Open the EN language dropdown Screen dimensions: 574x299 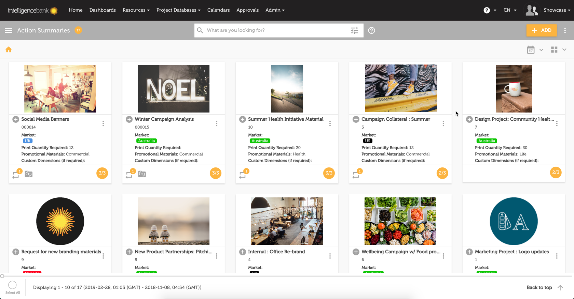pos(510,10)
